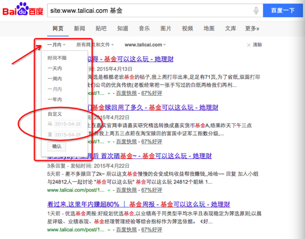Viewport: 305px width, 239px height.
Task: Open 百度快照 of the first result
Action: (x=127, y=93)
